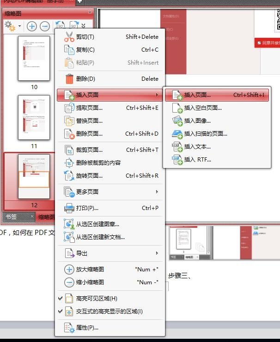The width and height of the screenshot is (280, 342).
Task: Click the create stamp from selection icon
Action: click(x=69, y=224)
